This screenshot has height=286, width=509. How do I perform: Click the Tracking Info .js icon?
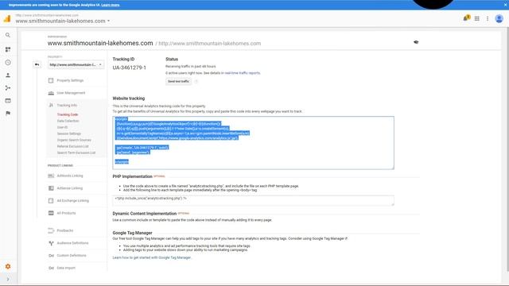click(51, 105)
